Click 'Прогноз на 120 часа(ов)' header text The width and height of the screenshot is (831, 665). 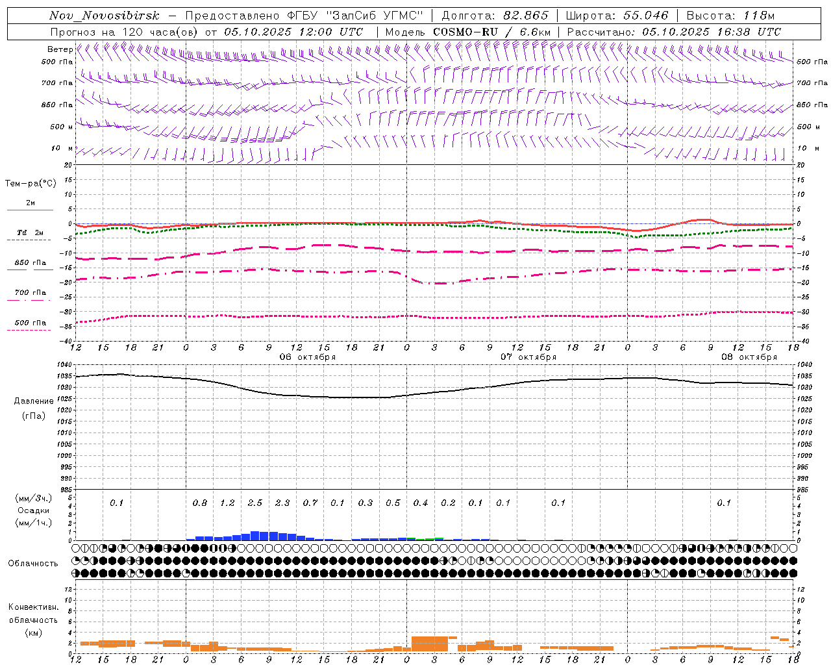tap(125, 32)
